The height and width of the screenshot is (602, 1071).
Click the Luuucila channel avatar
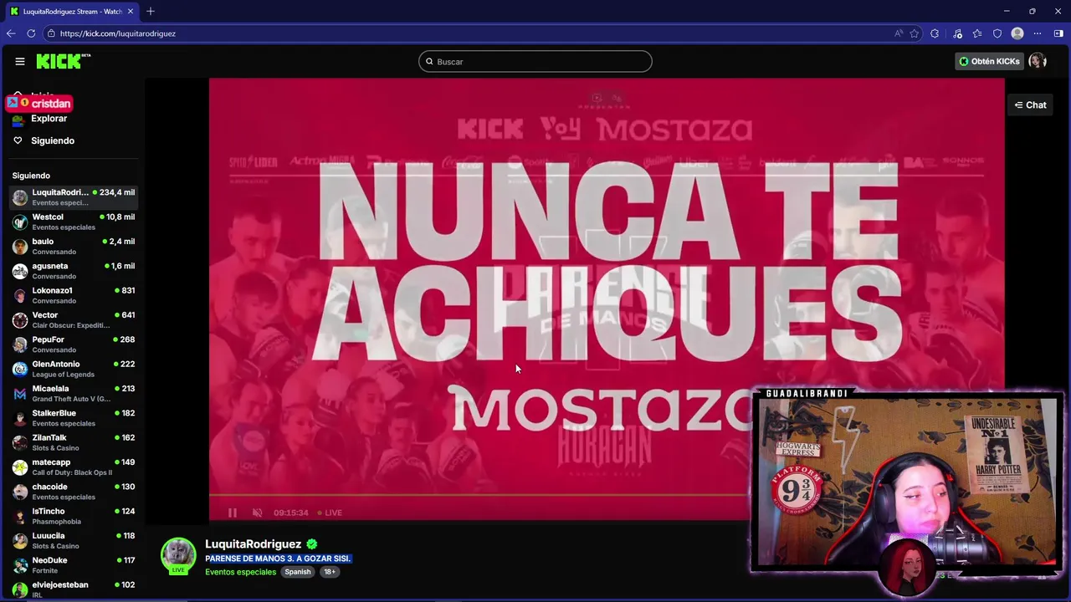(20, 540)
